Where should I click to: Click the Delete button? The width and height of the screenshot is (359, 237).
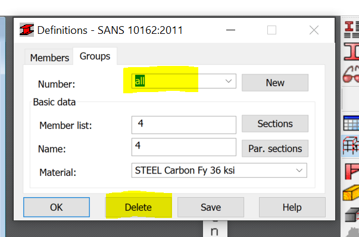[138, 207]
